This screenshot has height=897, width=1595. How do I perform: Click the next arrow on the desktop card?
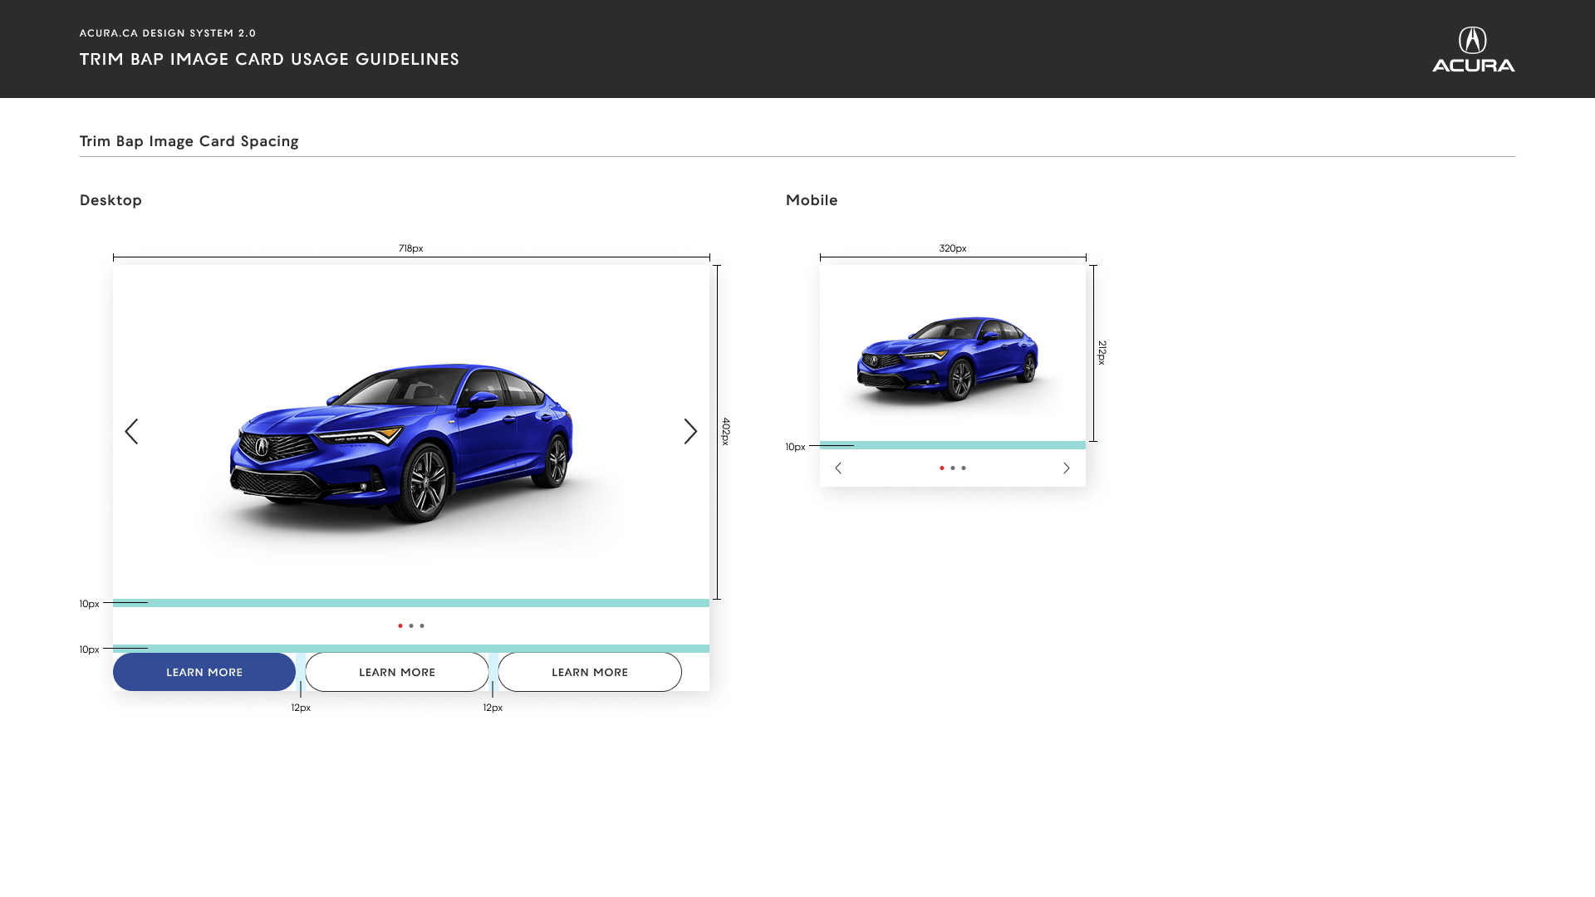690,431
